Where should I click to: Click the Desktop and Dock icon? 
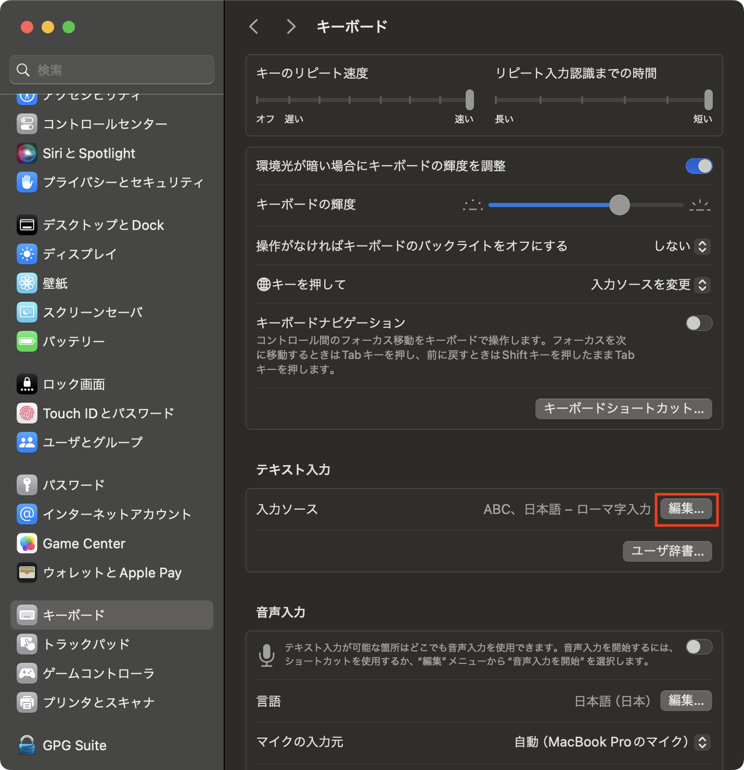(27, 225)
